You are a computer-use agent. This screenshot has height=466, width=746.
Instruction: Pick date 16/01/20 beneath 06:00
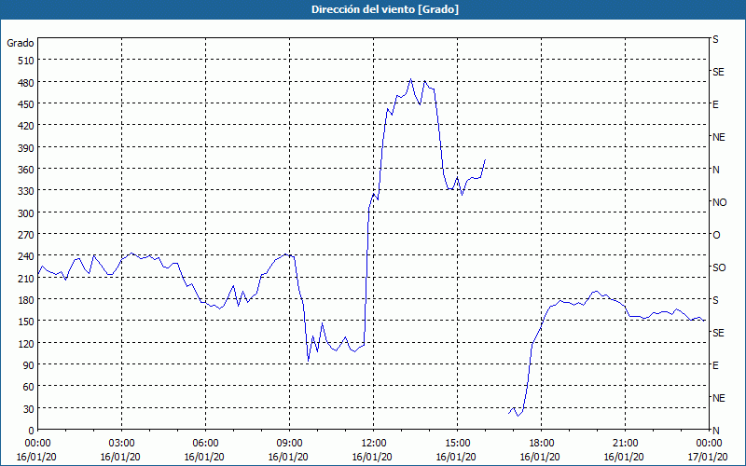[204, 457]
